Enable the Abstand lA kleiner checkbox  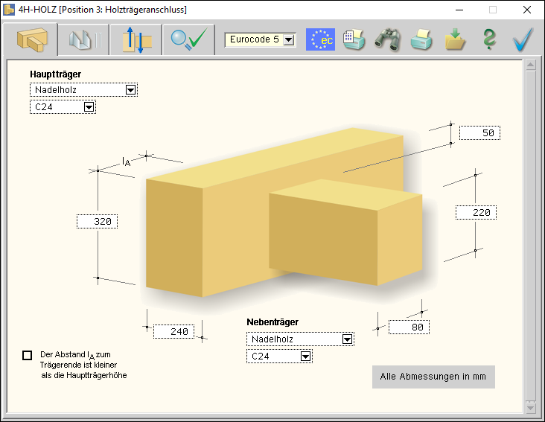28,356
